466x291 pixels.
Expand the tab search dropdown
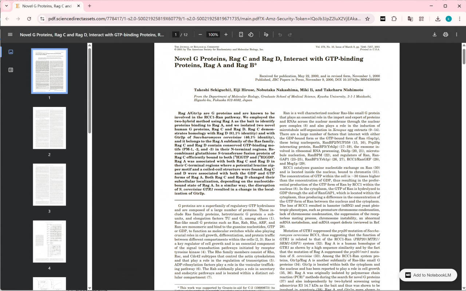[x=6, y=6]
